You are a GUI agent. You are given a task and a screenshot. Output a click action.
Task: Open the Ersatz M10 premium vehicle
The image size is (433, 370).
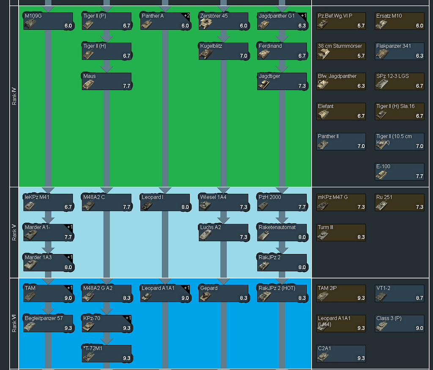[x=399, y=21]
